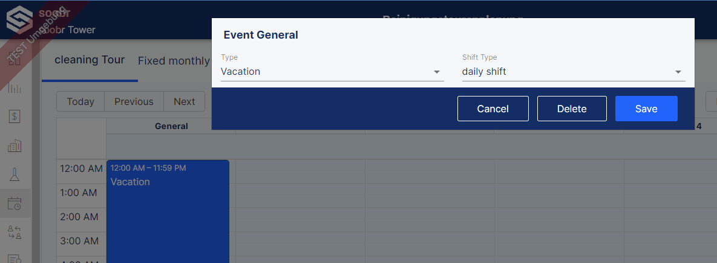717x263 pixels.
Task: Open the document search sidebar icon
Action: click(15, 258)
